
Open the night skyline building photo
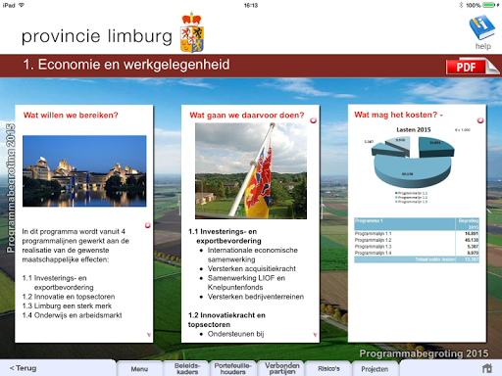coord(84,171)
